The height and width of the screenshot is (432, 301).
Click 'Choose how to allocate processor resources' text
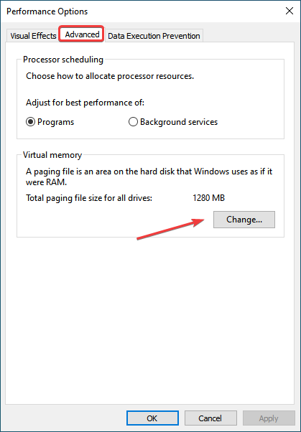point(110,76)
